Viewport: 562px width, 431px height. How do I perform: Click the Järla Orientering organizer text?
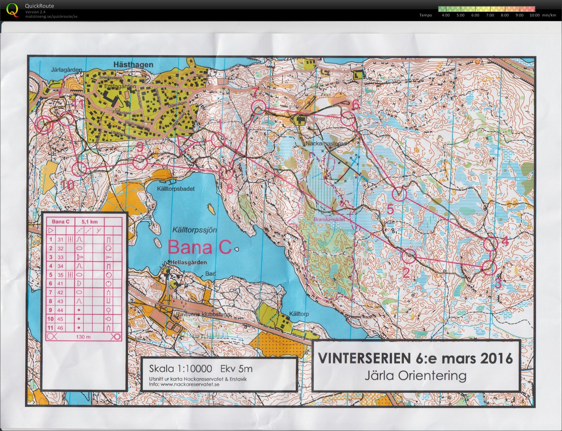(x=415, y=375)
